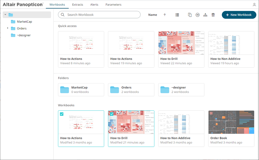Click the move workbooks icon

197,15
